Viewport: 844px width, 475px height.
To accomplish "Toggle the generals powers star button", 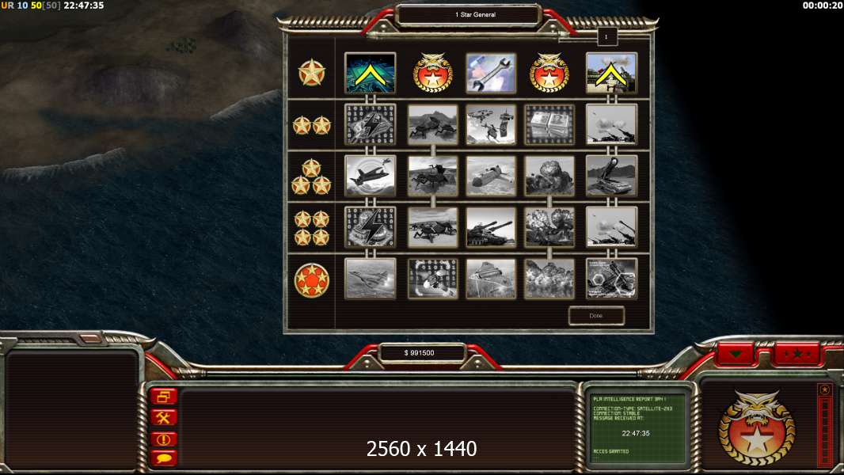I will pyautogui.click(x=796, y=355).
